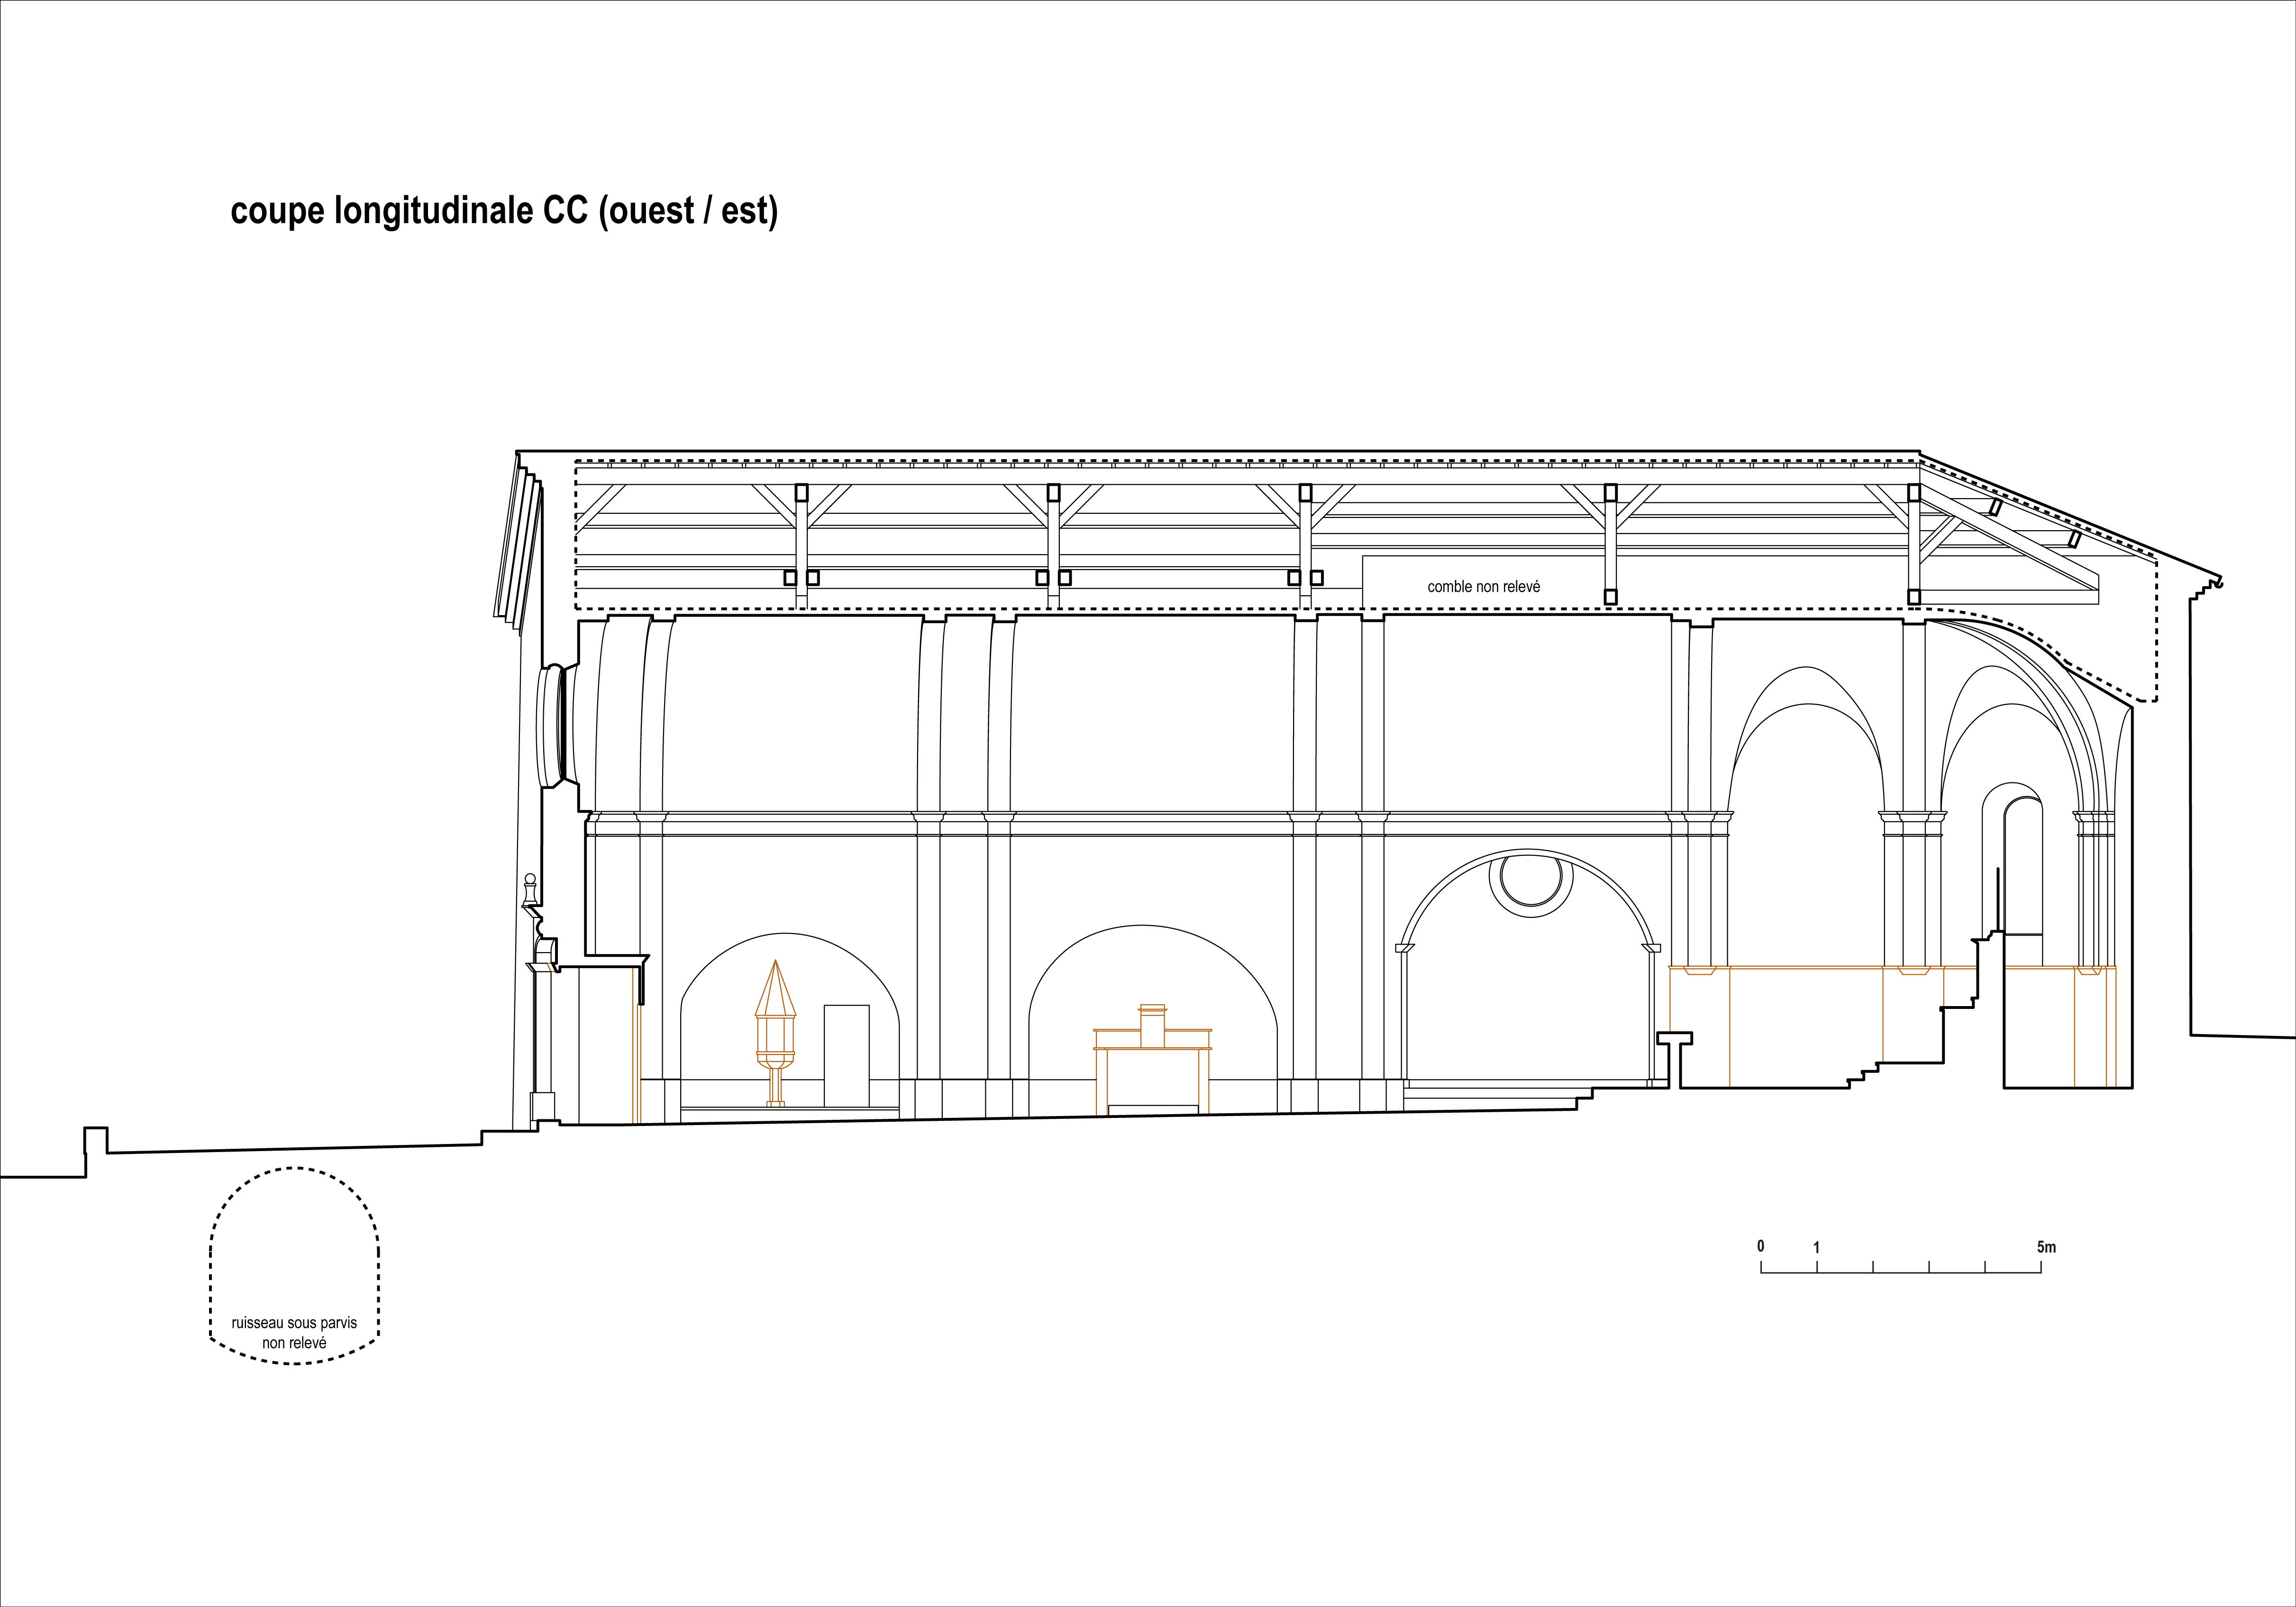The image size is (2296, 1607).
Task: Click the "0" scale bar label
Action: [1761, 1246]
